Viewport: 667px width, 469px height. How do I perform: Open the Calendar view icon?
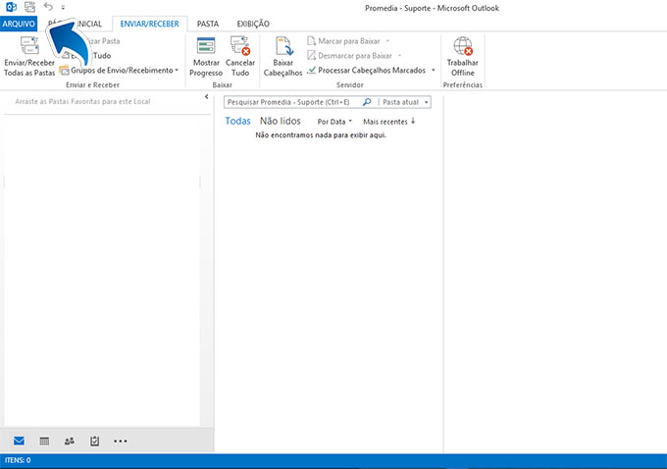click(44, 442)
